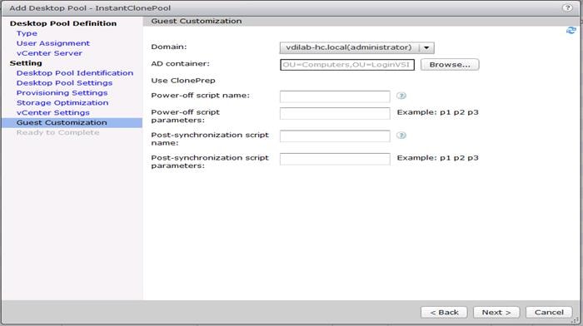583x326 pixels.
Task: Open help for Post-synchronization script name
Action: click(401, 136)
